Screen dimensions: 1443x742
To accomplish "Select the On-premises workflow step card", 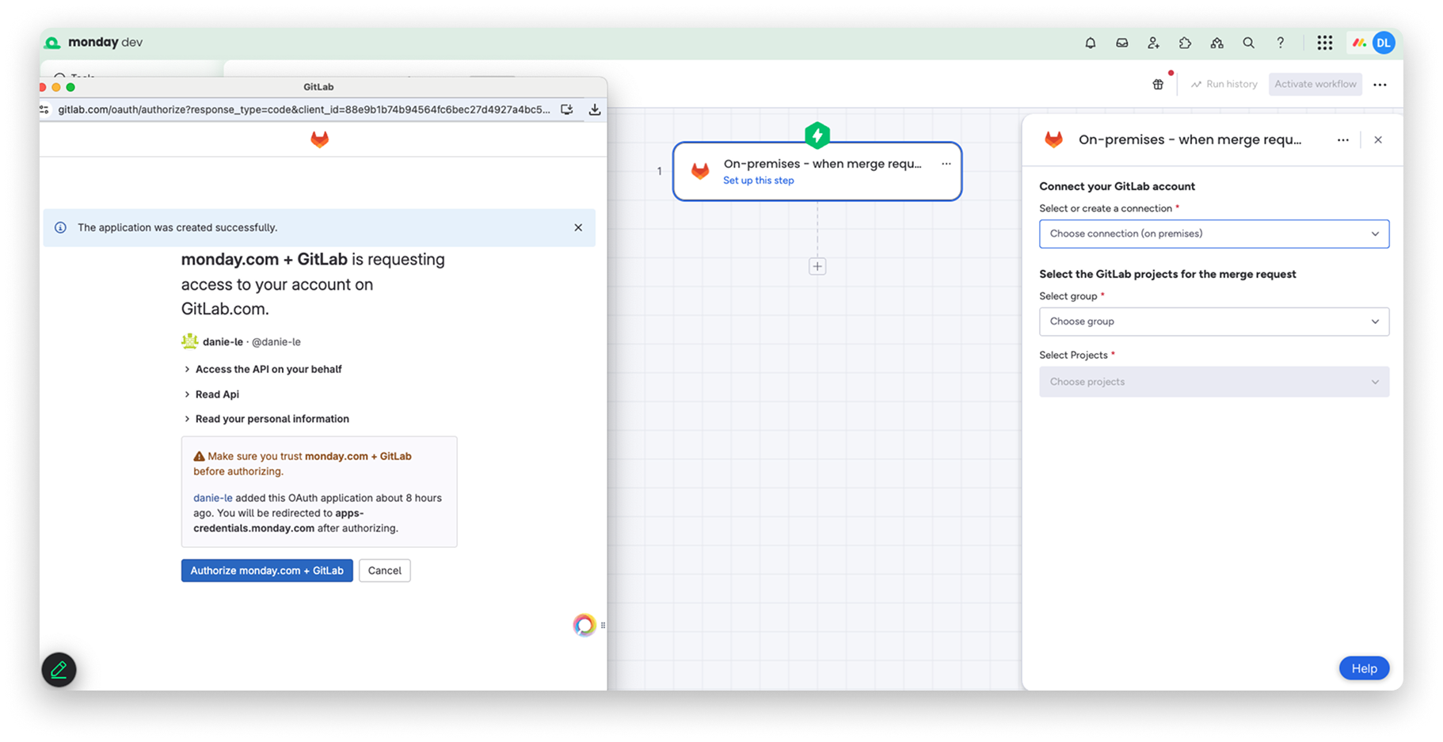I will (817, 171).
